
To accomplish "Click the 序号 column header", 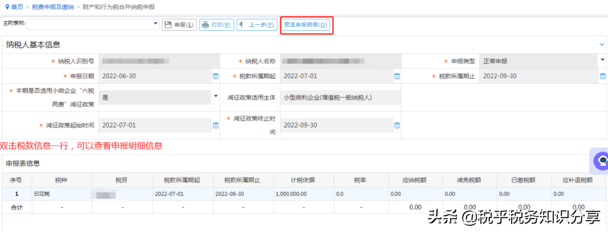I will point(16,180).
